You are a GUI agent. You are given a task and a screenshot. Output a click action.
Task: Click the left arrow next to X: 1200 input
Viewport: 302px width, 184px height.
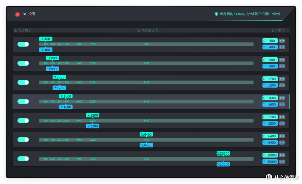coord(281,79)
